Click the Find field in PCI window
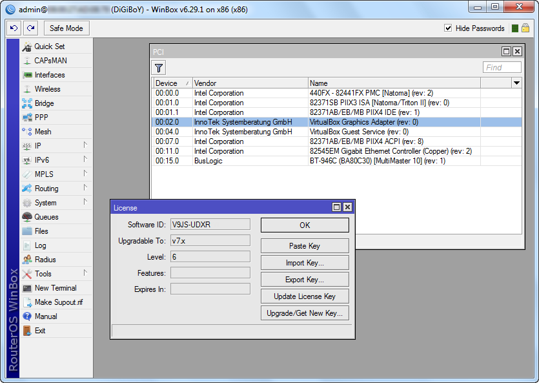This screenshot has width=539, height=383. point(502,67)
